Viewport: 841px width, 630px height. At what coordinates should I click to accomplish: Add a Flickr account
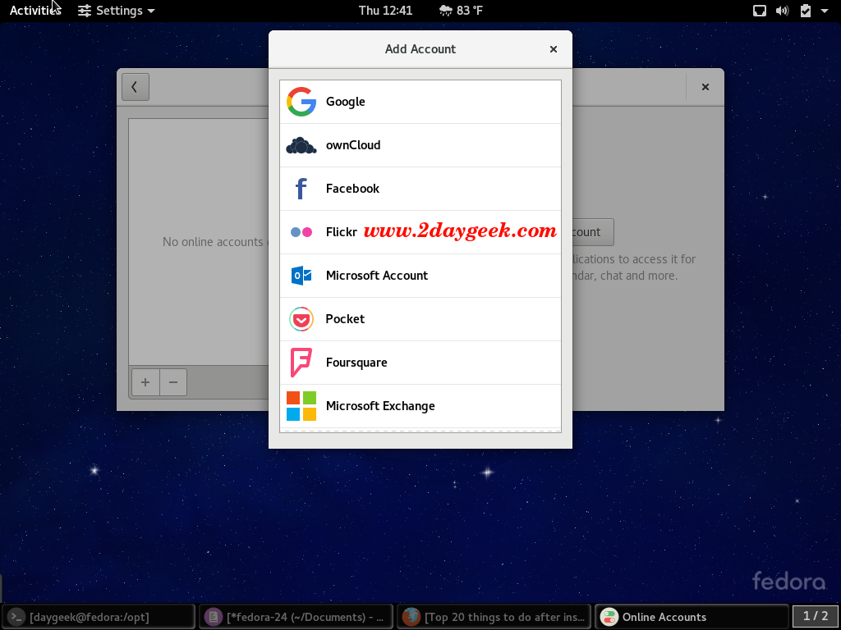(x=420, y=232)
